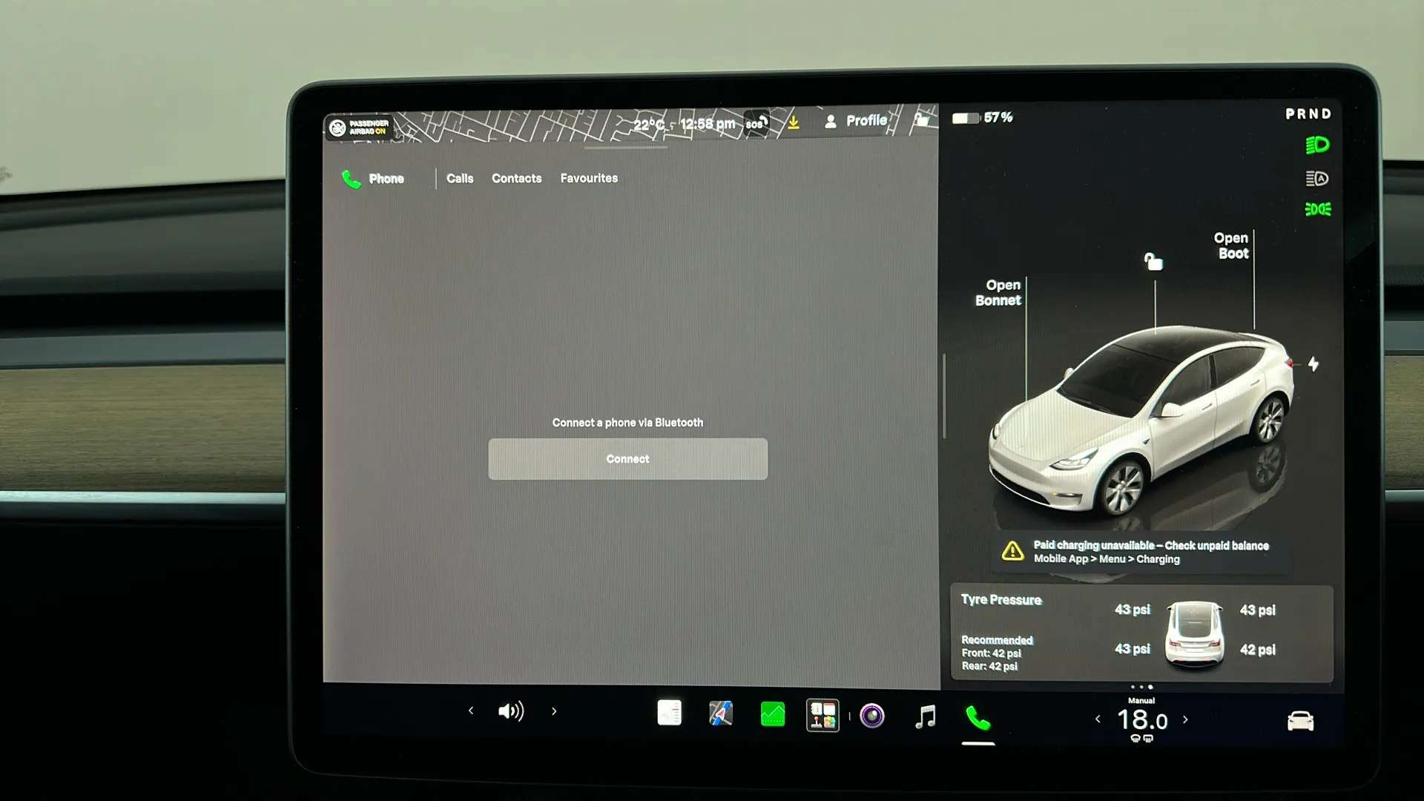Image resolution: width=1424 pixels, height=801 pixels.
Task: Tap the speaker volume icon
Action: click(x=511, y=711)
